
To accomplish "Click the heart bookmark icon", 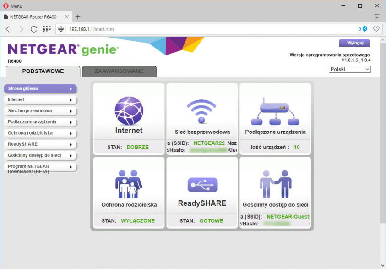I will coord(375,28).
